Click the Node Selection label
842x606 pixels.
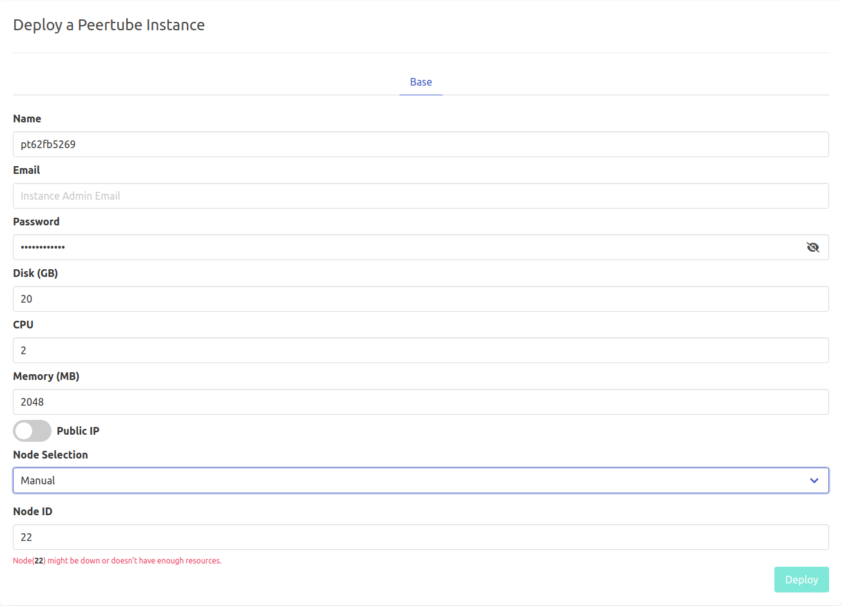50,455
